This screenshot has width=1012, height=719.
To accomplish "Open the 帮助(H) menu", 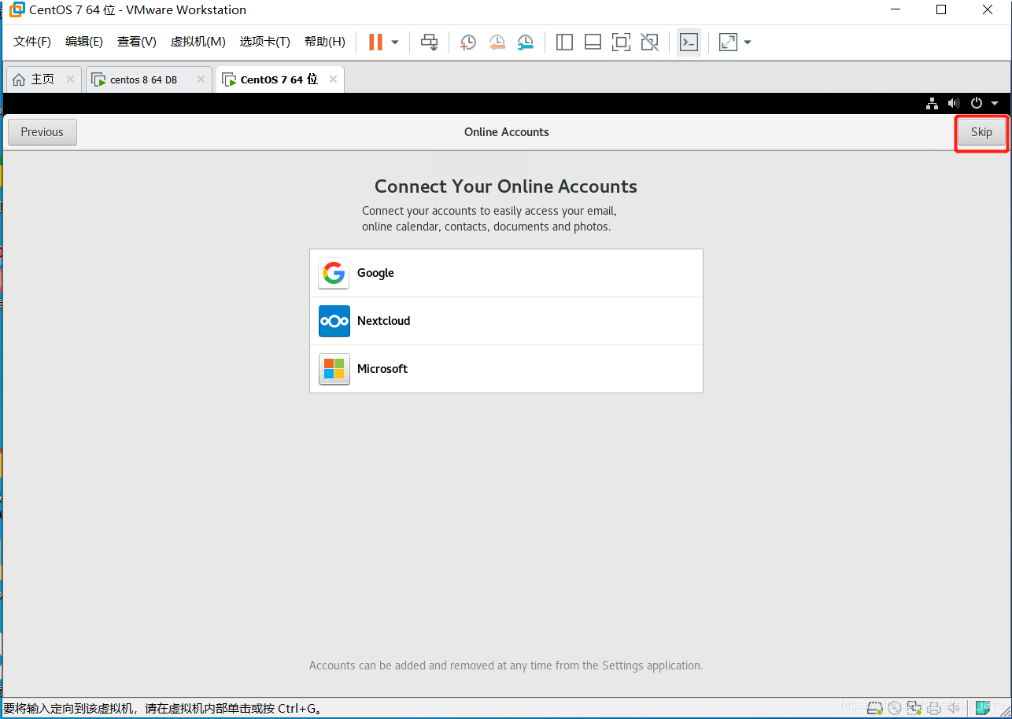I will [325, 42].
